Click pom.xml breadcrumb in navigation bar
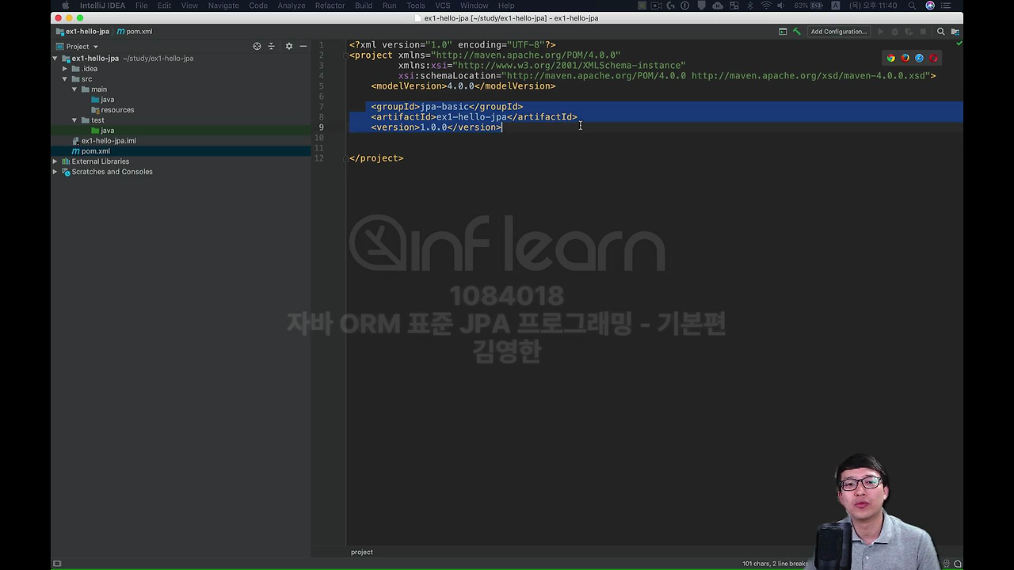 point(134,32)
